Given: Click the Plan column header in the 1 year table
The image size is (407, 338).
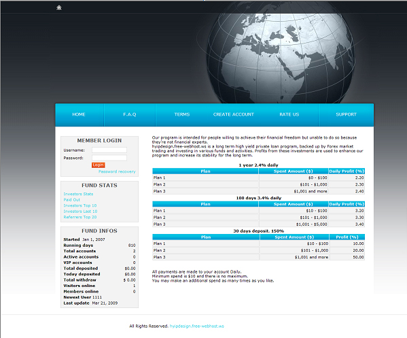Looking at the screenshot, I should pos(205,171).
